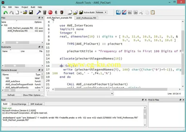Switch to AWE_Preferences.f95 editor tab
Viewport: 186px width, 132px height.
coord(86,18)
